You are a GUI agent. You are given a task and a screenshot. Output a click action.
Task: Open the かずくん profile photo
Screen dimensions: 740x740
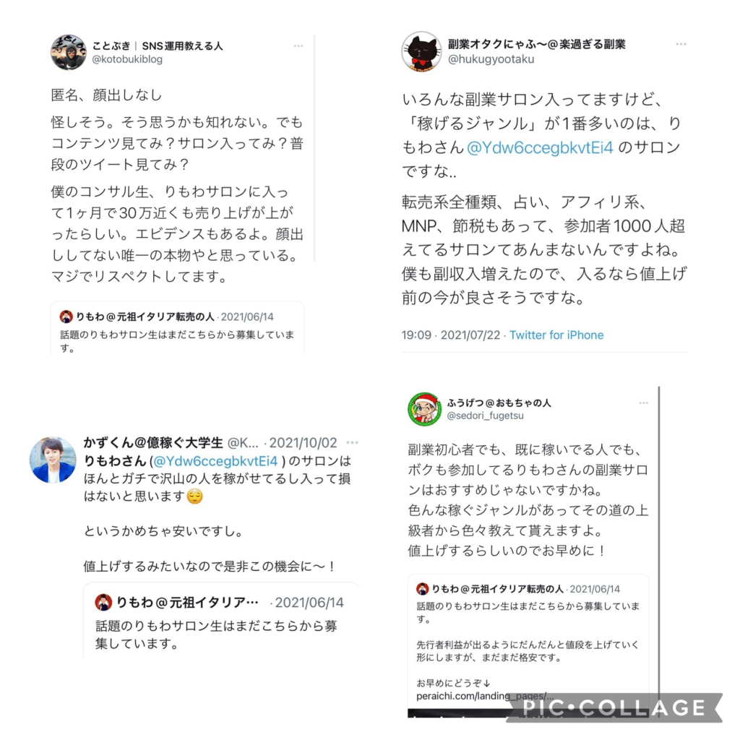pos(53,460)
